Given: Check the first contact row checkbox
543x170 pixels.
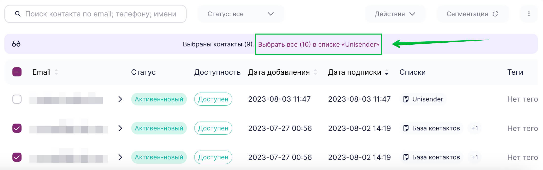Looking at the screenshot, I should (17, 99).
